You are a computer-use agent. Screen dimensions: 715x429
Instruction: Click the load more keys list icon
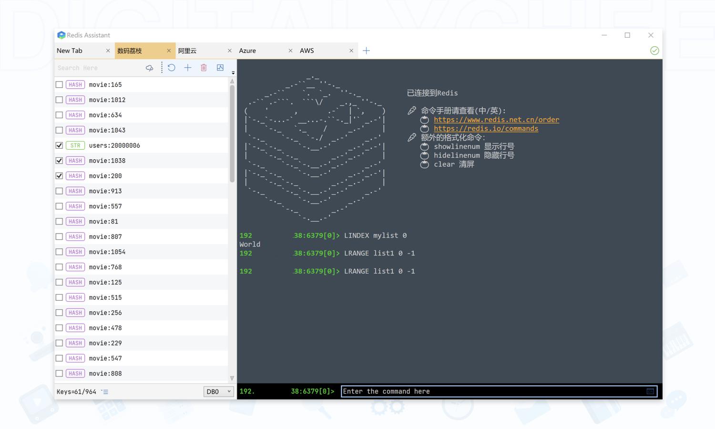[x=105, y=392]
